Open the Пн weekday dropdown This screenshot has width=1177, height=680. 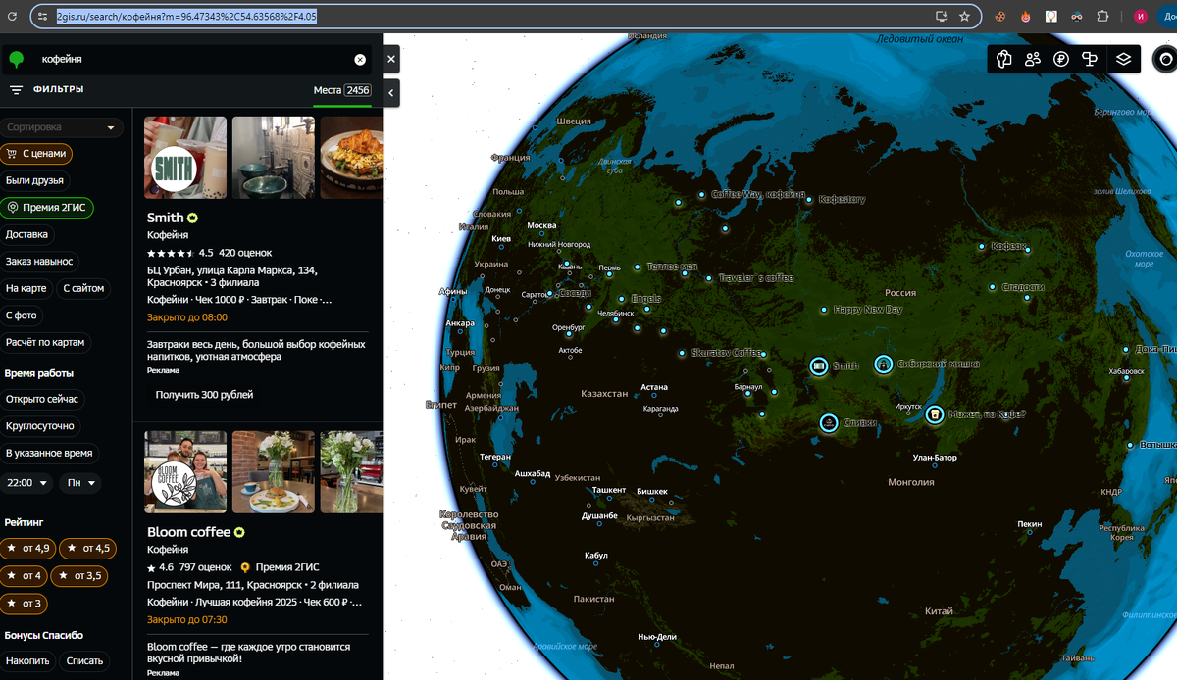80,483
